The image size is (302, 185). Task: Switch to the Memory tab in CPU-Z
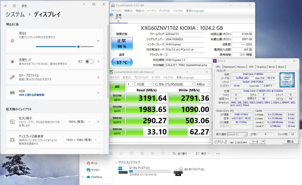click(x=241, y=67)
